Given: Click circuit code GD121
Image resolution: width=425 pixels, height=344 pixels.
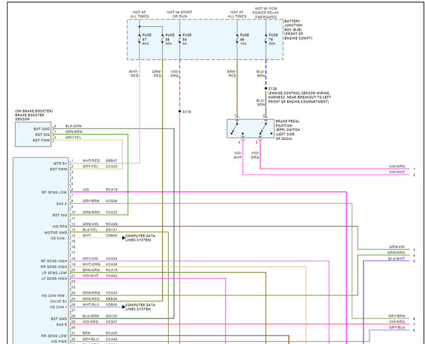Looking at the screenshot, I should click(x=111, y=230).
